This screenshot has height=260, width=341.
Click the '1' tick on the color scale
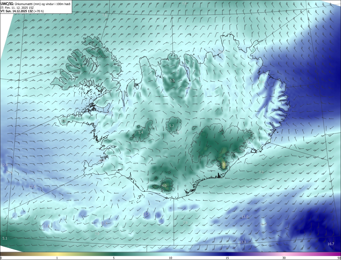(57, 258)
